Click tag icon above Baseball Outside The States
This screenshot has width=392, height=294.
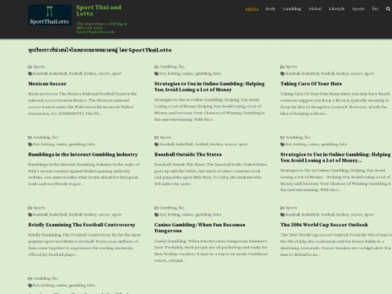[x=156, y=144]
